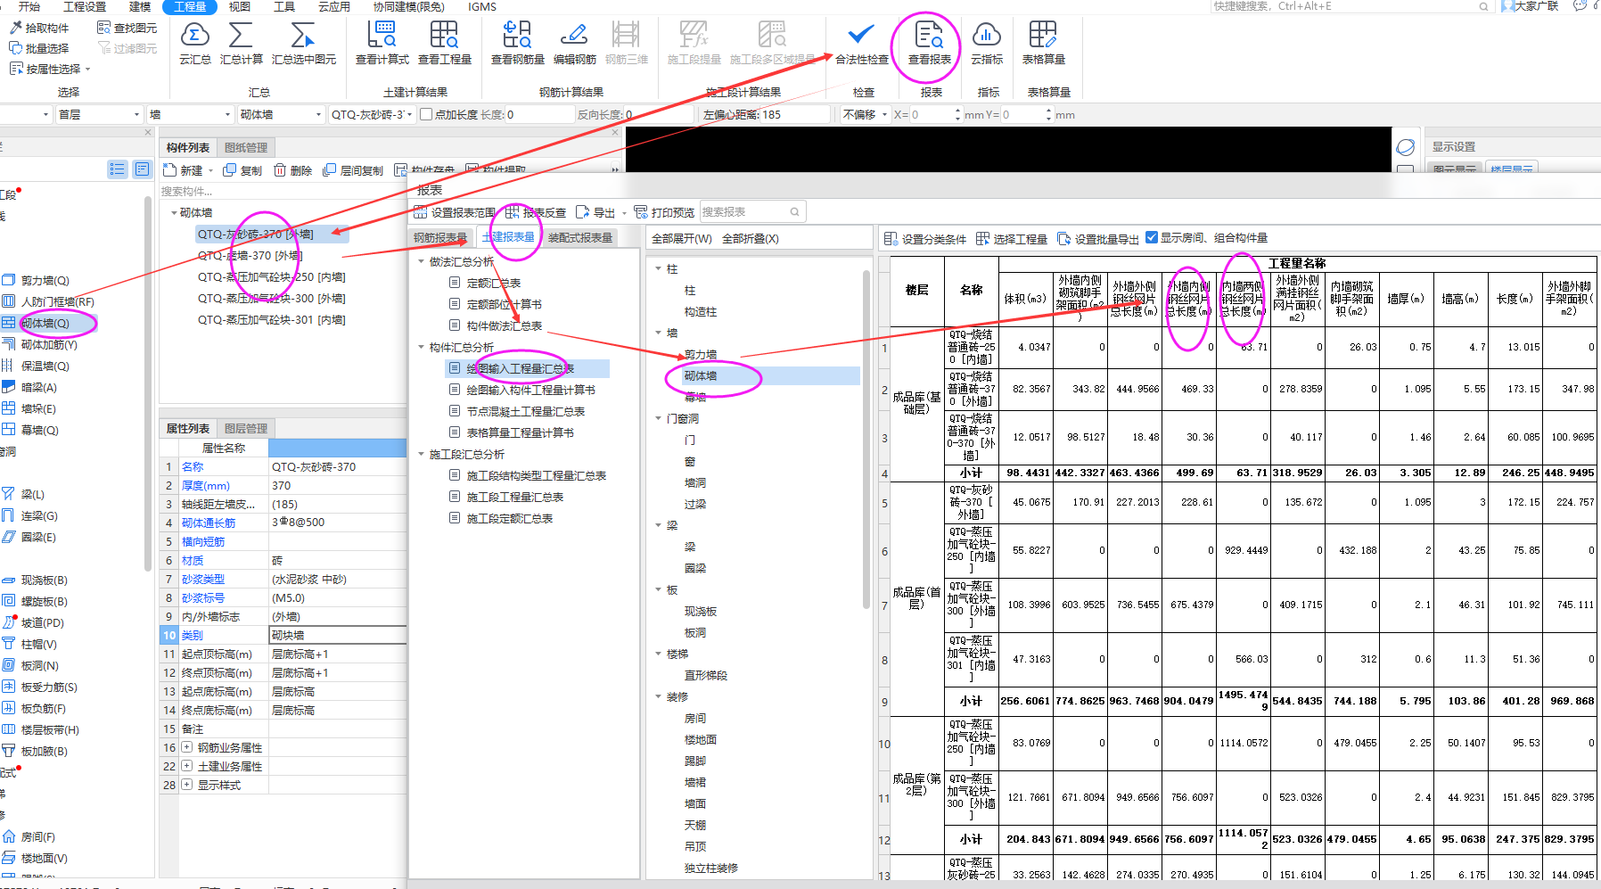The image size is (1601, 889).
Task: Click 报表反查 in report window
Action: (x=536, y=212)
